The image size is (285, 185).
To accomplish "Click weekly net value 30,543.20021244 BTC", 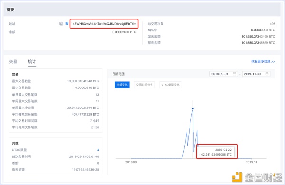I will pos(83,108).
